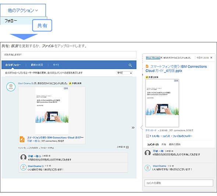Image resolution: width=217 pixels, height=196 pixels.
Task: Collapse side panel with double chevron icon
Action: [133, 128]
